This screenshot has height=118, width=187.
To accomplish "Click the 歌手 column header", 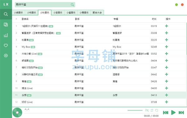I will (x=77, y=19).
